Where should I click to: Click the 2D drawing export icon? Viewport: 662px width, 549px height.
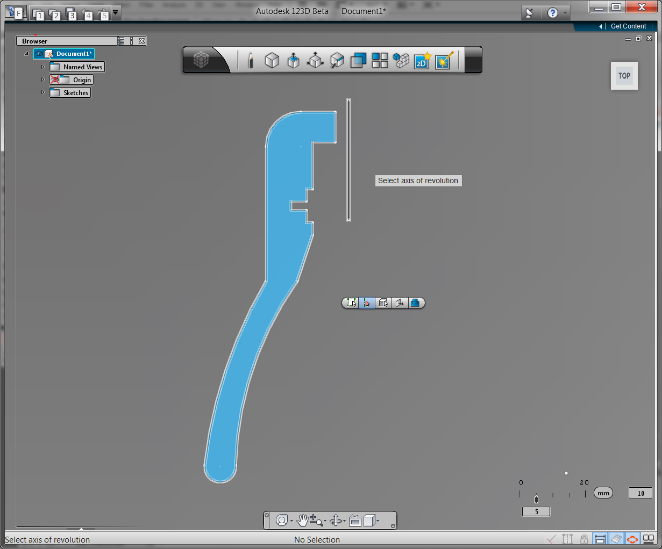(422, 61)
